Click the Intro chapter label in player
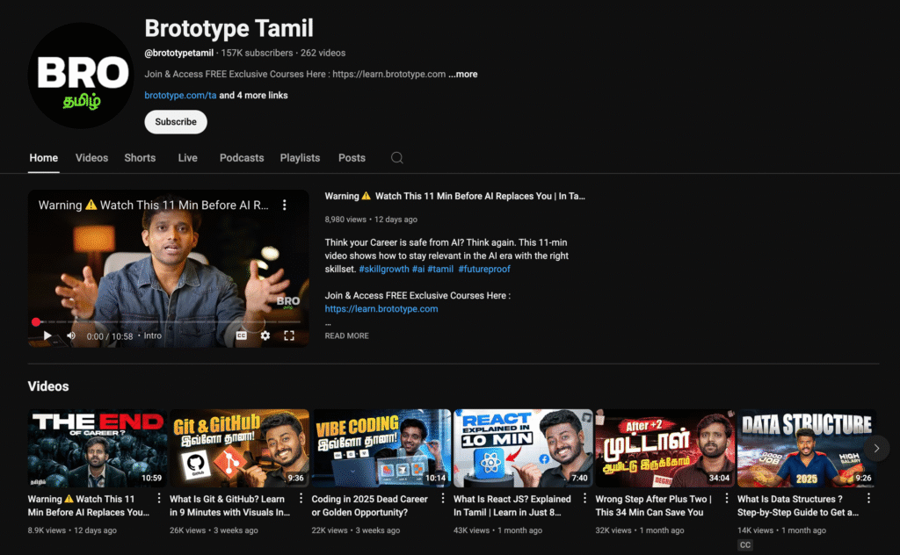 (152, 336)
